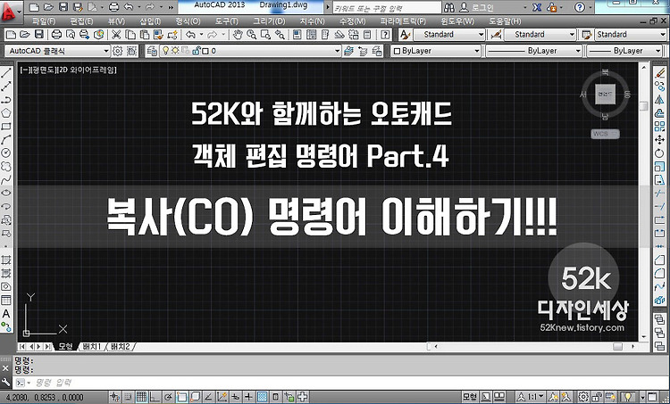Toggle Grid Display in status bar
The width and height of the screenshot is (670, 404).
point(141,397)
